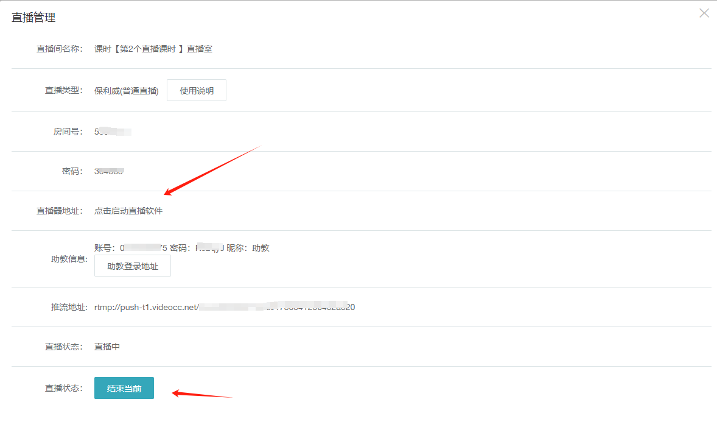Image resolution: width=717 pixels, height=427 pixels.
Task: Click the 直播管理 dialog title
Action: click(x=33, y=18)
